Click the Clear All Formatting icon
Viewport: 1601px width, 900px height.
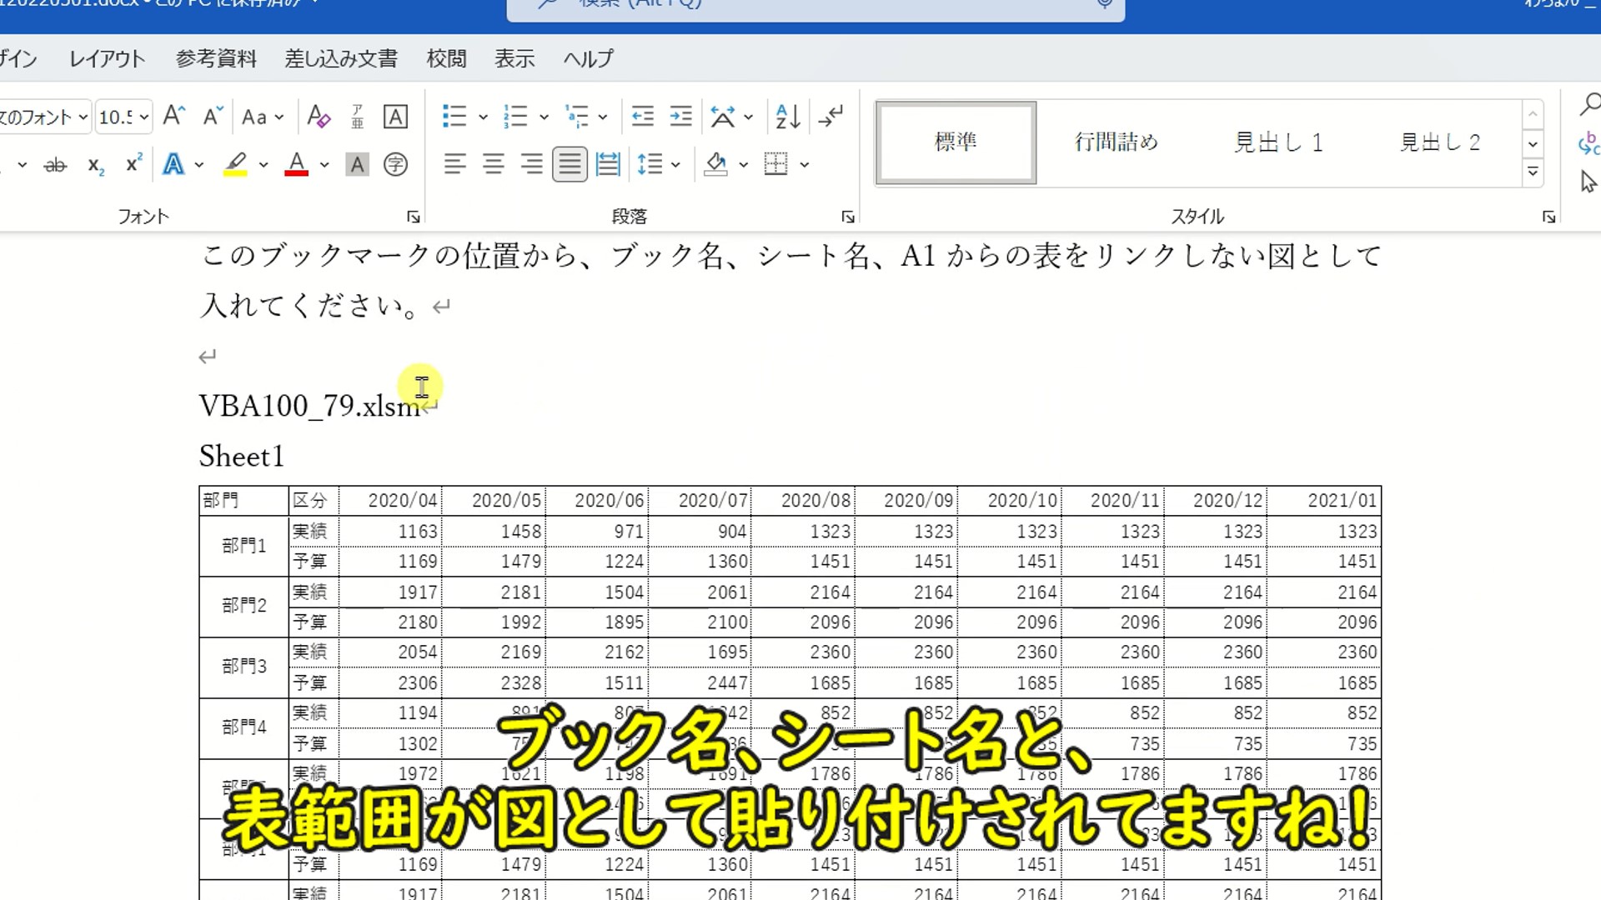(319, 117)
